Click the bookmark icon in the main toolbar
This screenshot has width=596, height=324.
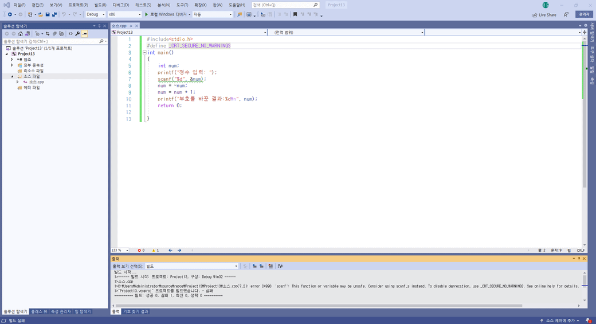(x=295, y=14)
